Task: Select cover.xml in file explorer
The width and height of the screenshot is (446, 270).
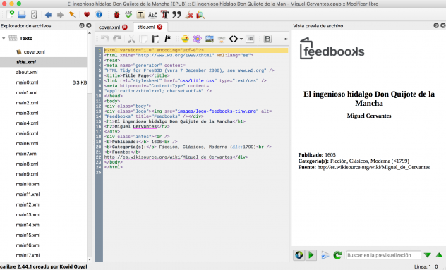Action: tap(34, 51)
